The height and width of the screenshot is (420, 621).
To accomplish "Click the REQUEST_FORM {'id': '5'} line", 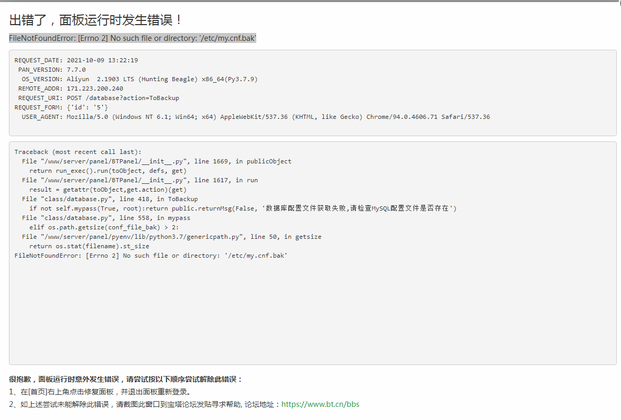I will [61, 107].
